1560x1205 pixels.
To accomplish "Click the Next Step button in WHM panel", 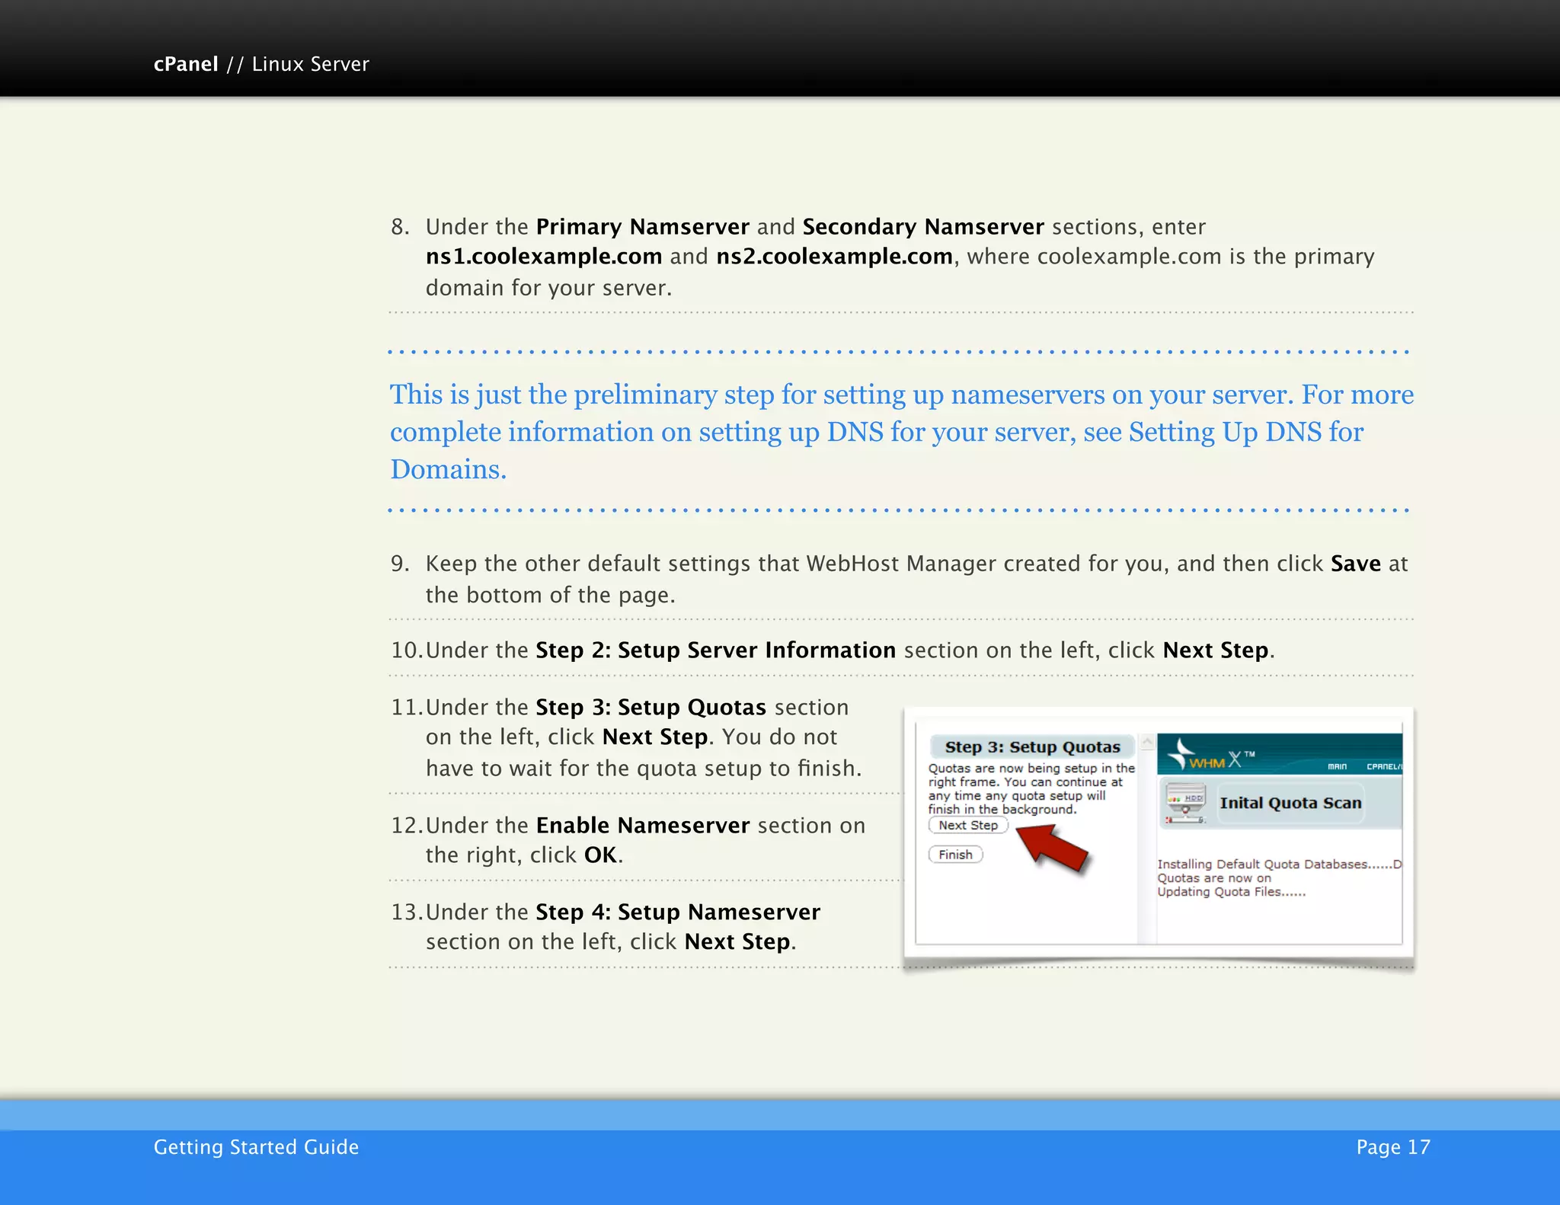I will click(967, 825).
